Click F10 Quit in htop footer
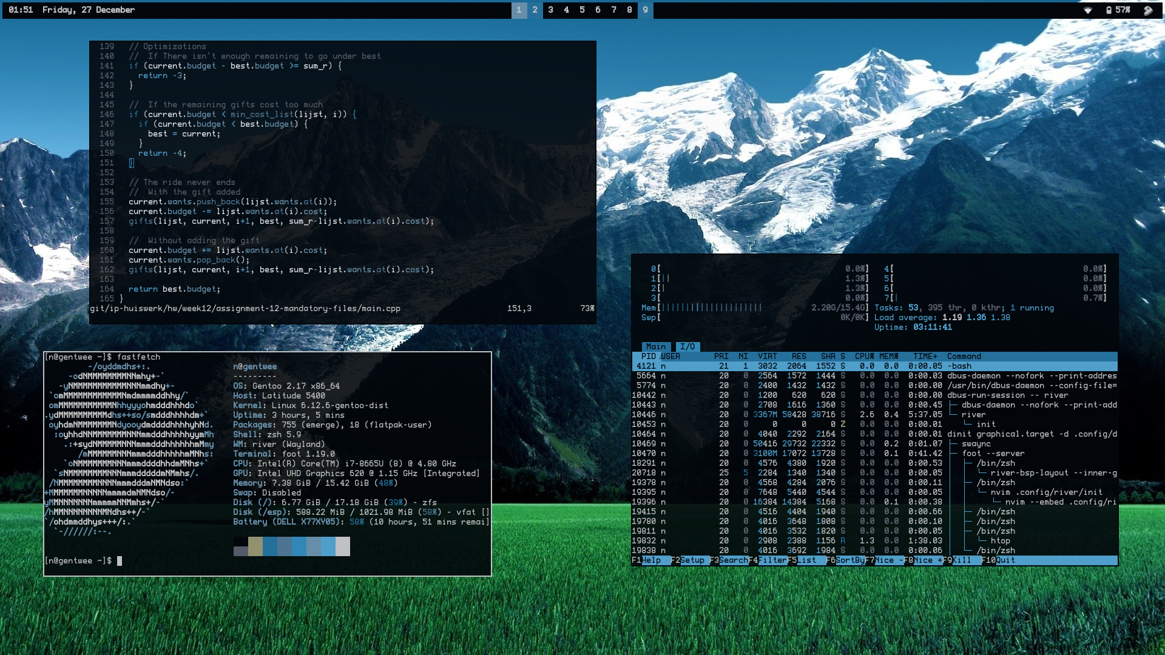Viewport: 1165px width, 655px height. (998, 560)
